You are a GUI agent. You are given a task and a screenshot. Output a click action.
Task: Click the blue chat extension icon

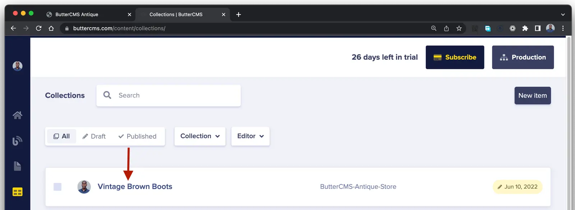coord(488,28)
